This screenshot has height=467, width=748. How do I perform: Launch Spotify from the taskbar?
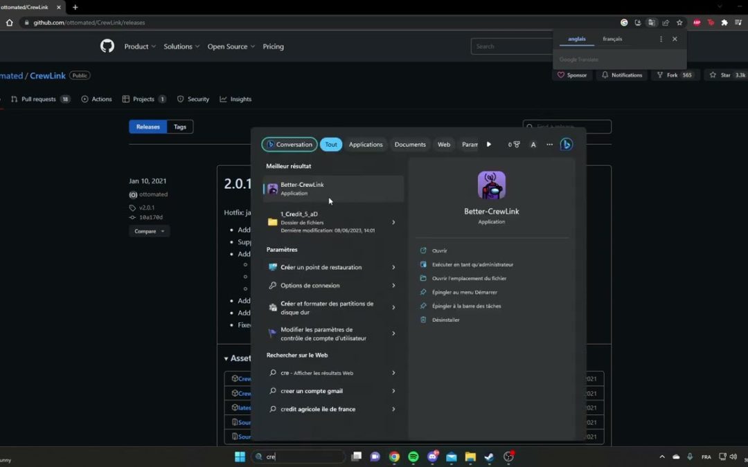[413, 457]
